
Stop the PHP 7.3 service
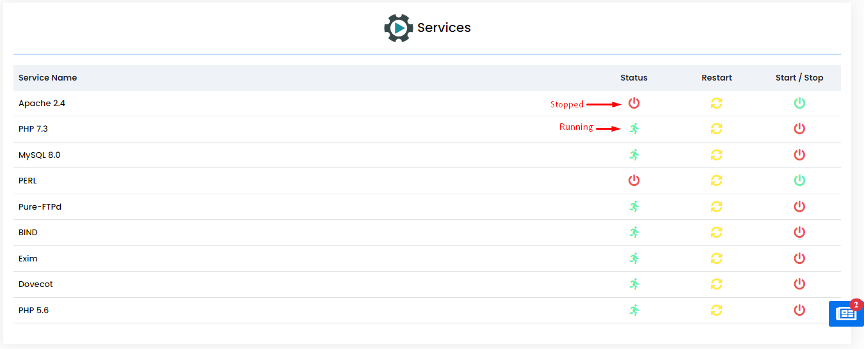[799, 128]
